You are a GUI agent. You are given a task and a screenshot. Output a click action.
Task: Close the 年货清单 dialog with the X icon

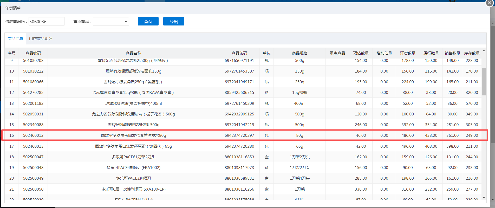[x=490, y=3]
